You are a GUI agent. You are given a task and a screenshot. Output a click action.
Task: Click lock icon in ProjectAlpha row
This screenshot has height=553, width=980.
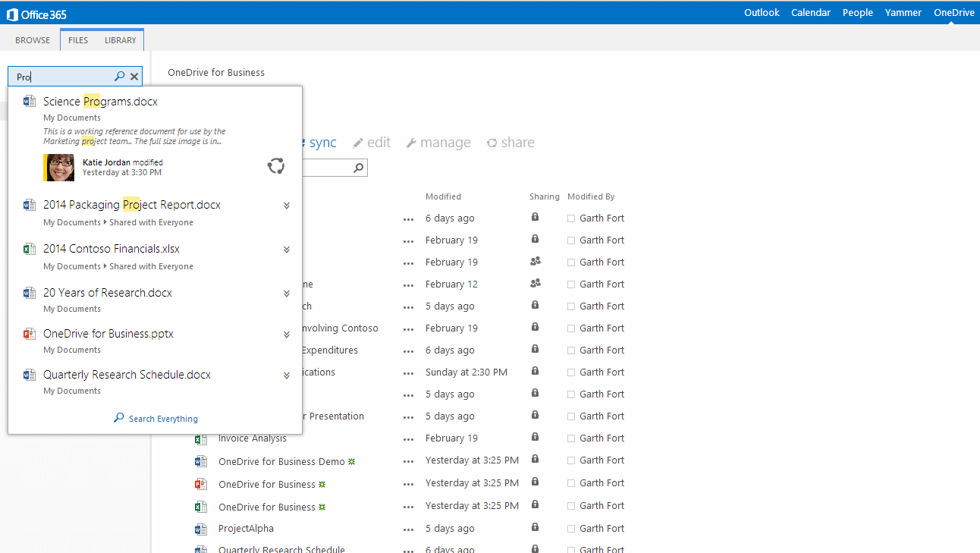click(535, 528)
